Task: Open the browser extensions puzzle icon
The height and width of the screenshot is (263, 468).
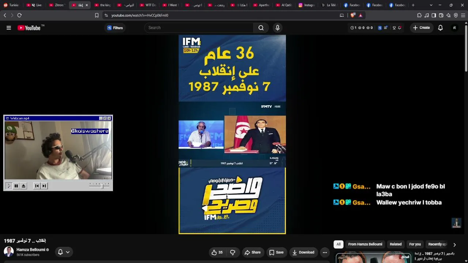Action: (x=419, y=15)
